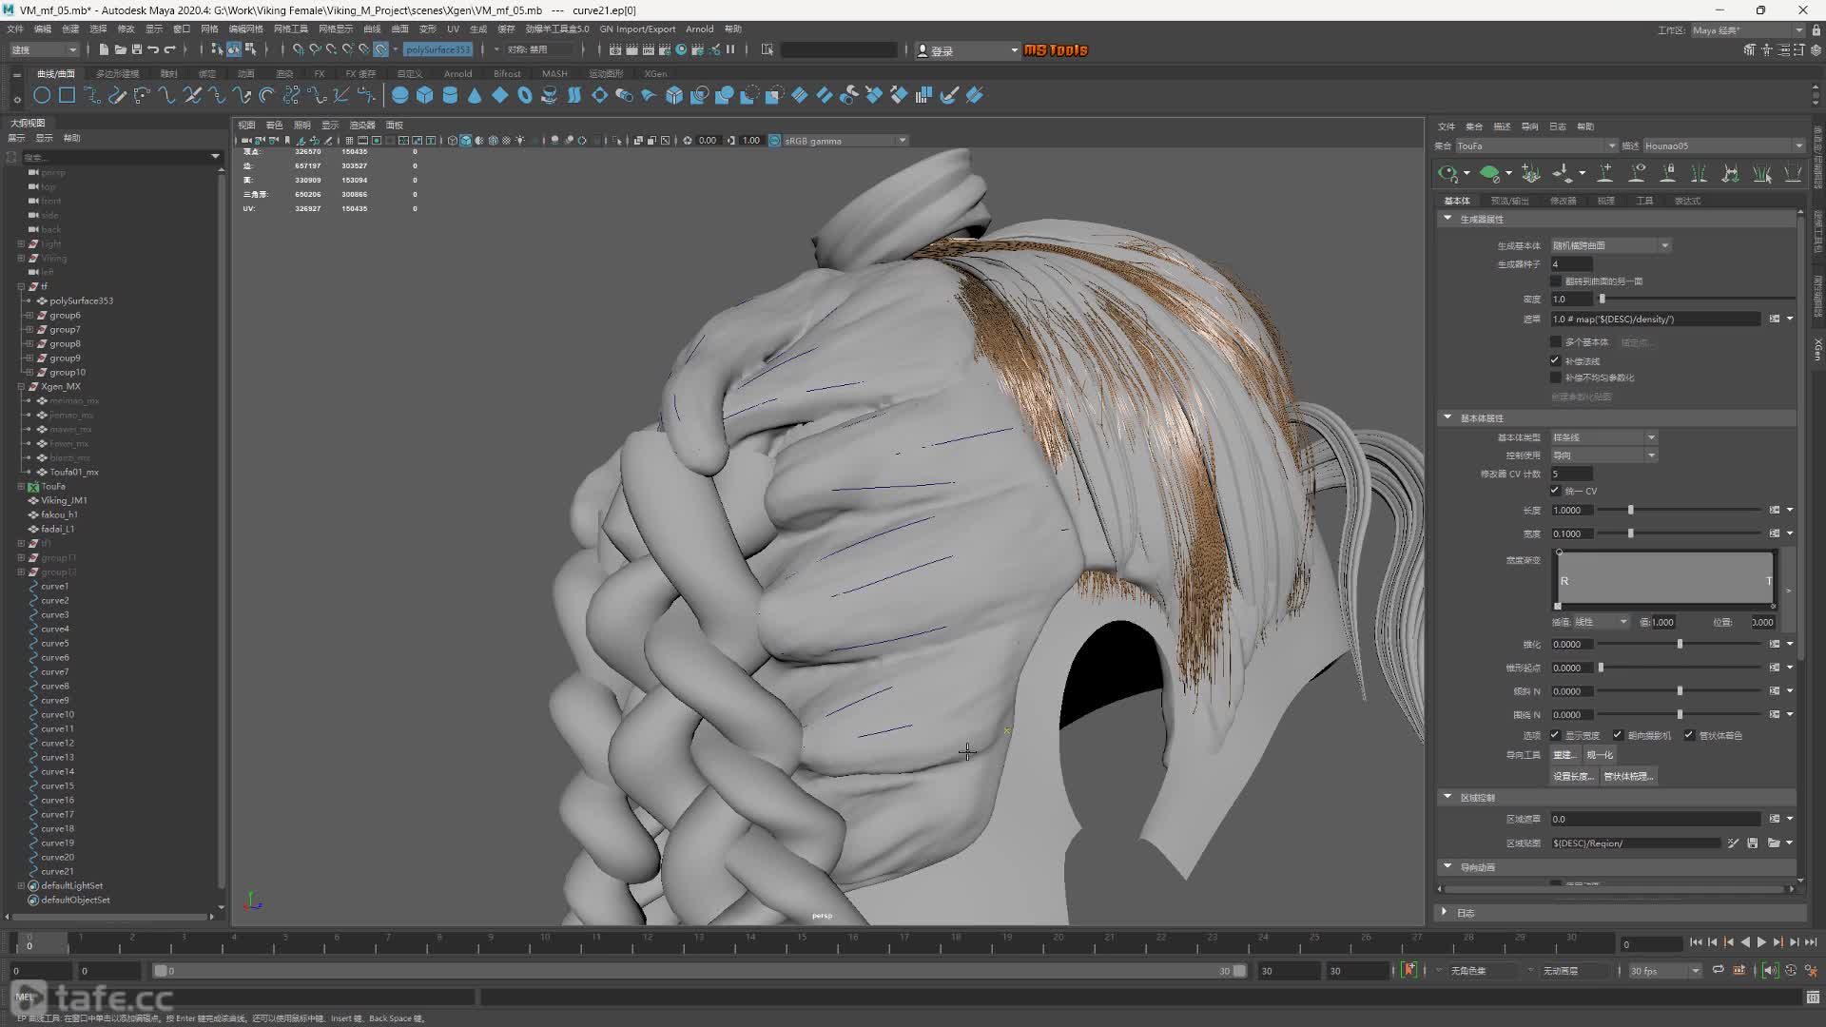Viewport: 1826px width, 1027px height.
Task: Switch to the 修改器 tab
Action: pos(1564,201)
